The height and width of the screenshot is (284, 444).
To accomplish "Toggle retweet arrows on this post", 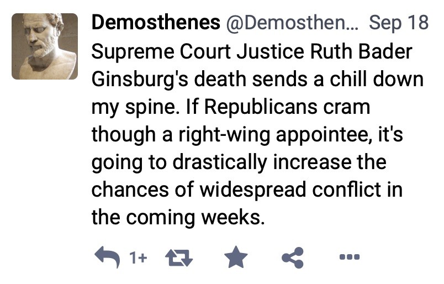I will 179,257.
